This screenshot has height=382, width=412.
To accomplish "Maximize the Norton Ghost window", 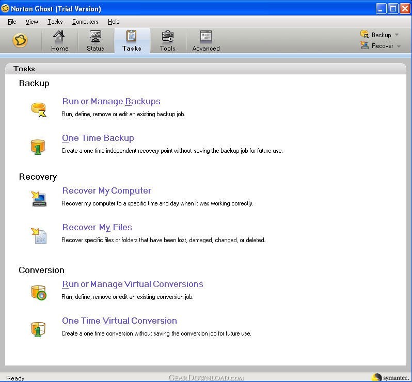I will [x=393, y=8].
